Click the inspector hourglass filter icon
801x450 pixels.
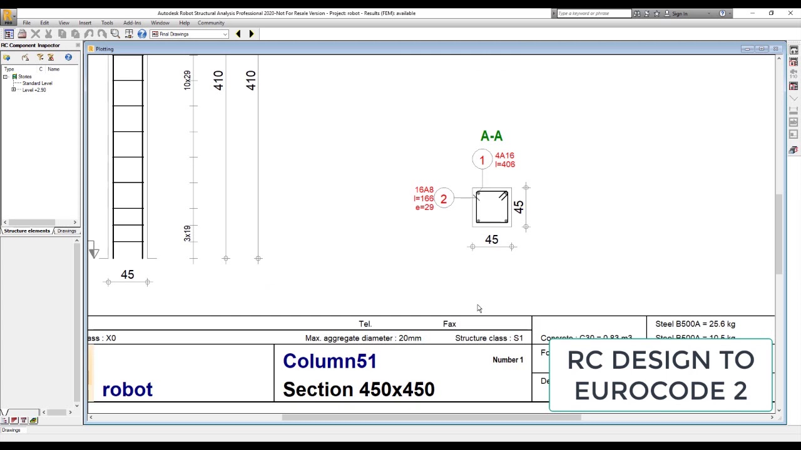pos(51,57)
